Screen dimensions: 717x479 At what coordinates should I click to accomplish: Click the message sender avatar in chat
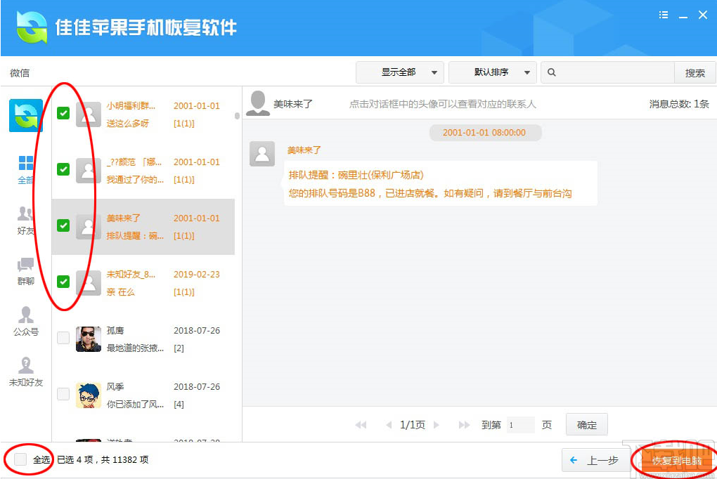(x=262, y=154)
